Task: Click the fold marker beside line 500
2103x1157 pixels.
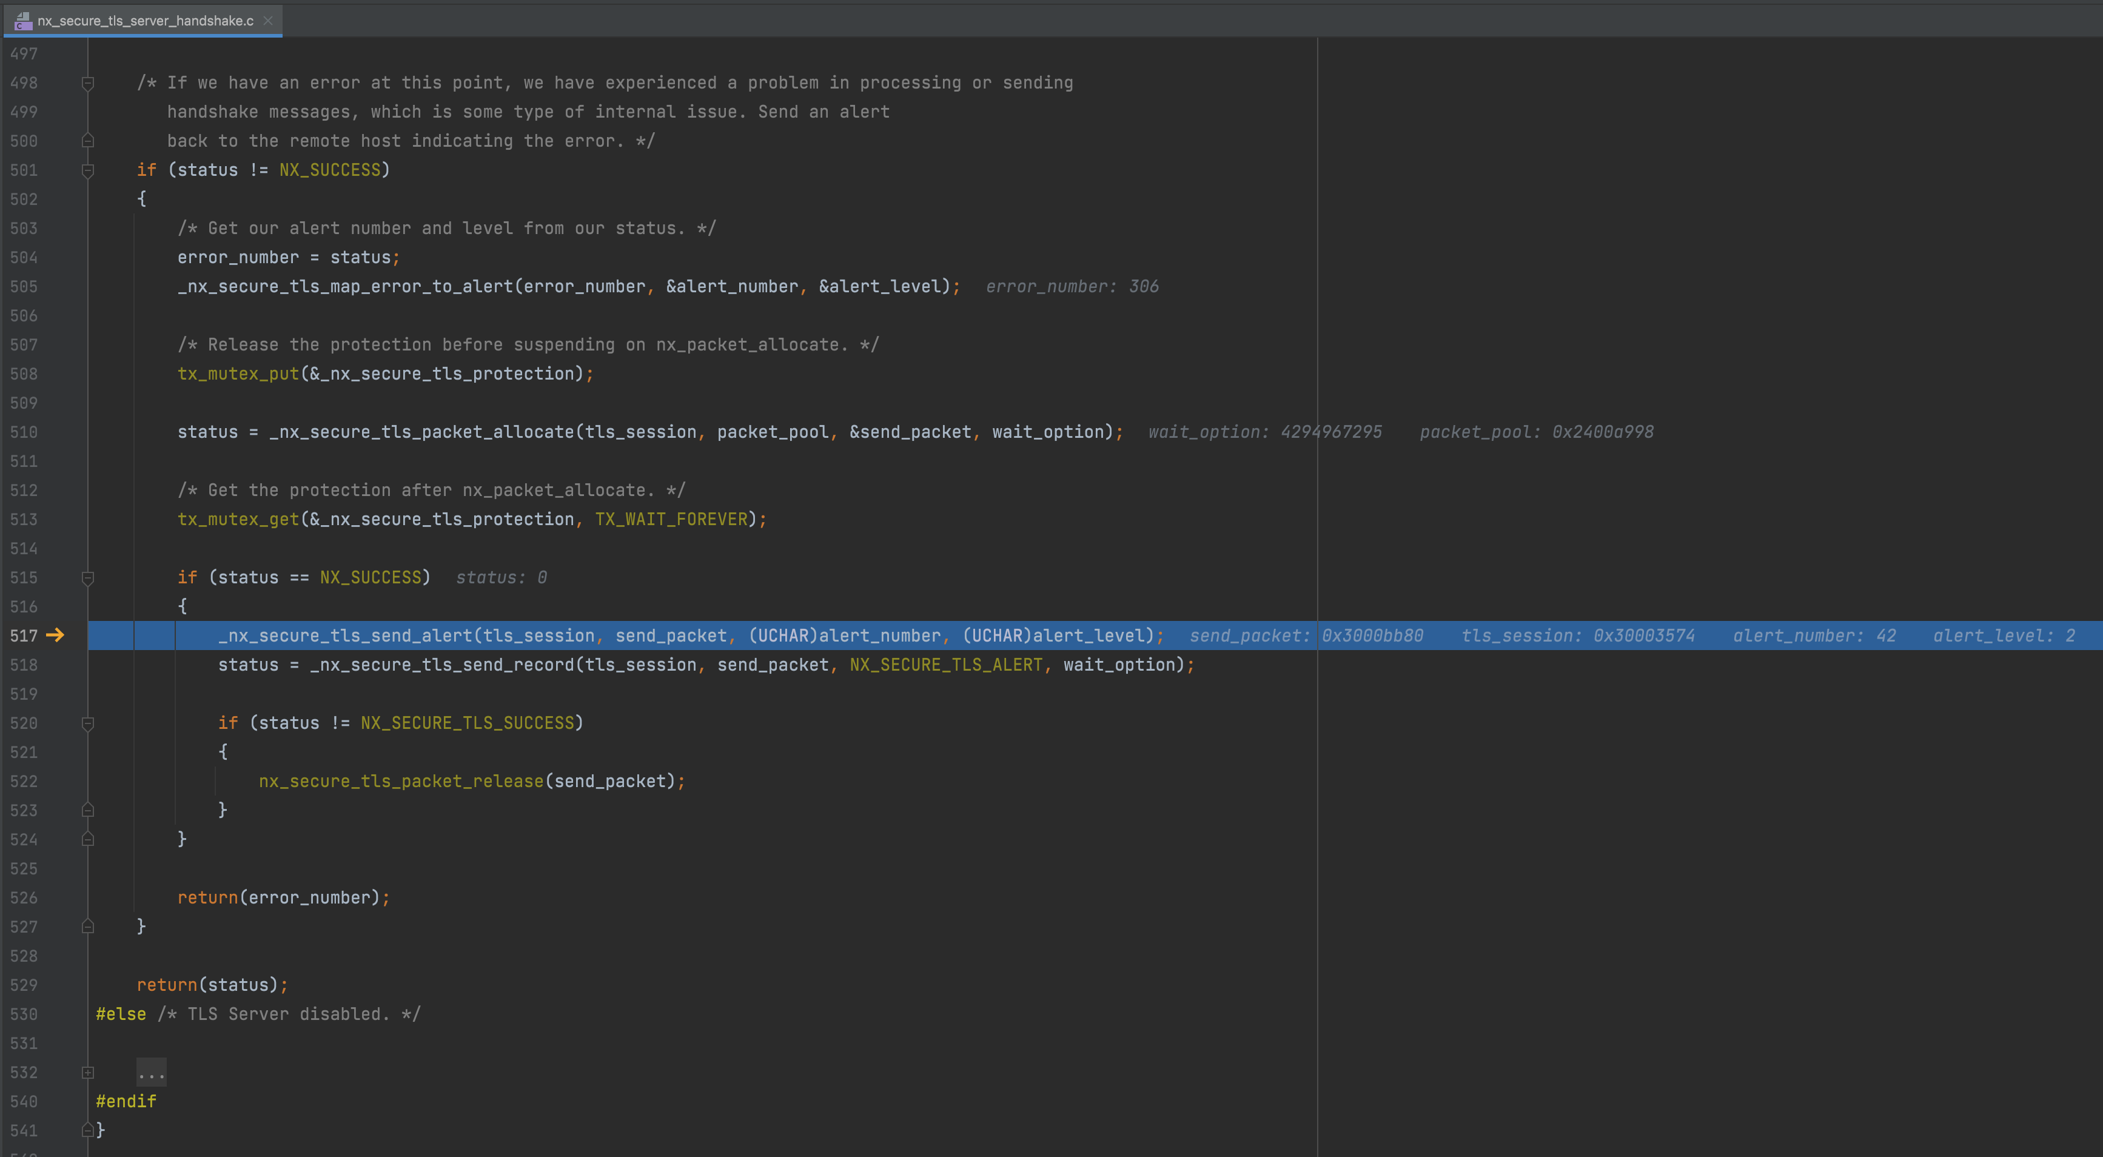Action: coord(87,141)
